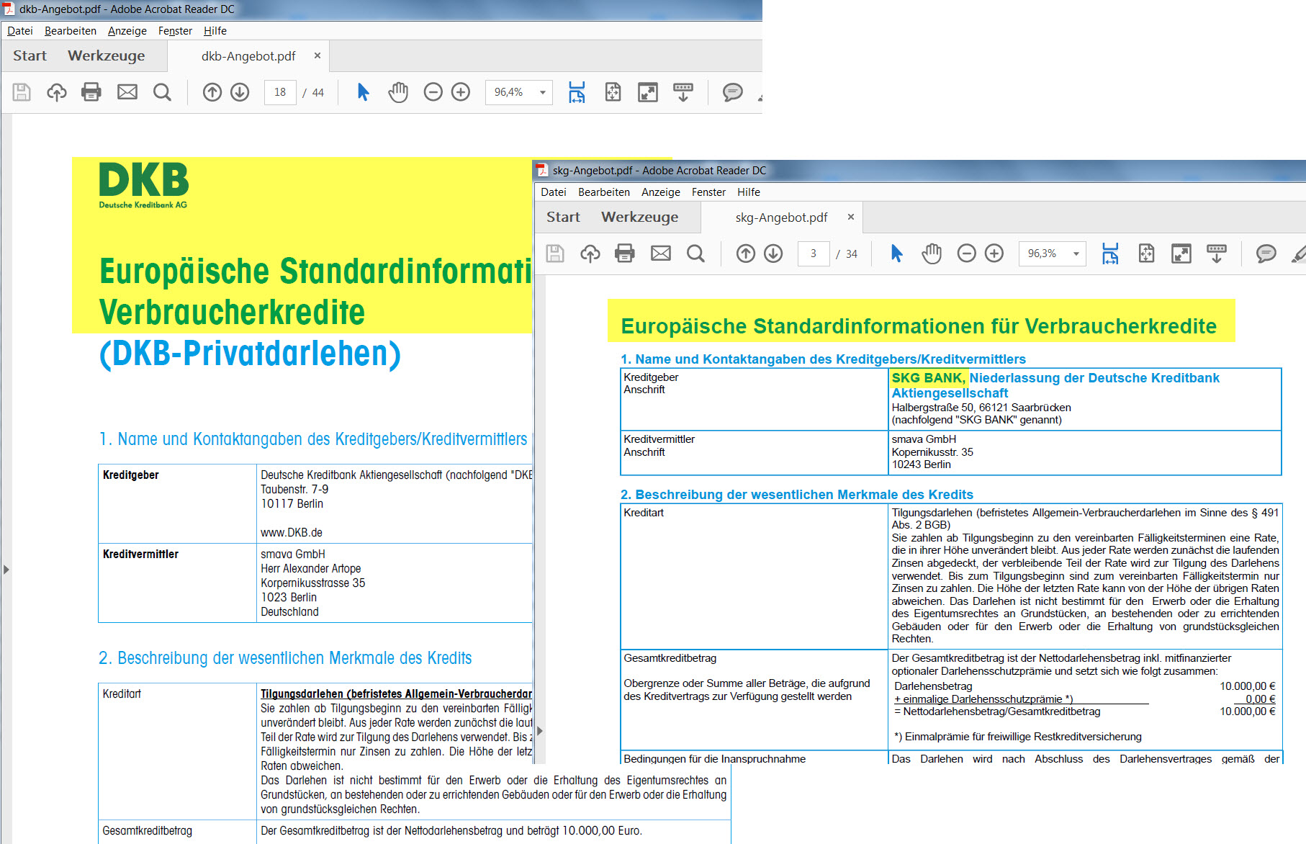Add comment bubble in skg-Angebot window
This screenshot has width=1306, height=844.
point(1266,253)
